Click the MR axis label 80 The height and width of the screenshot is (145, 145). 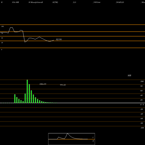click(x=142, y=86)
